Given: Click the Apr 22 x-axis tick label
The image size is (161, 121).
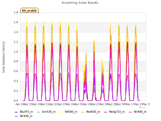Looking at the screenshot, I should [53, 104].
